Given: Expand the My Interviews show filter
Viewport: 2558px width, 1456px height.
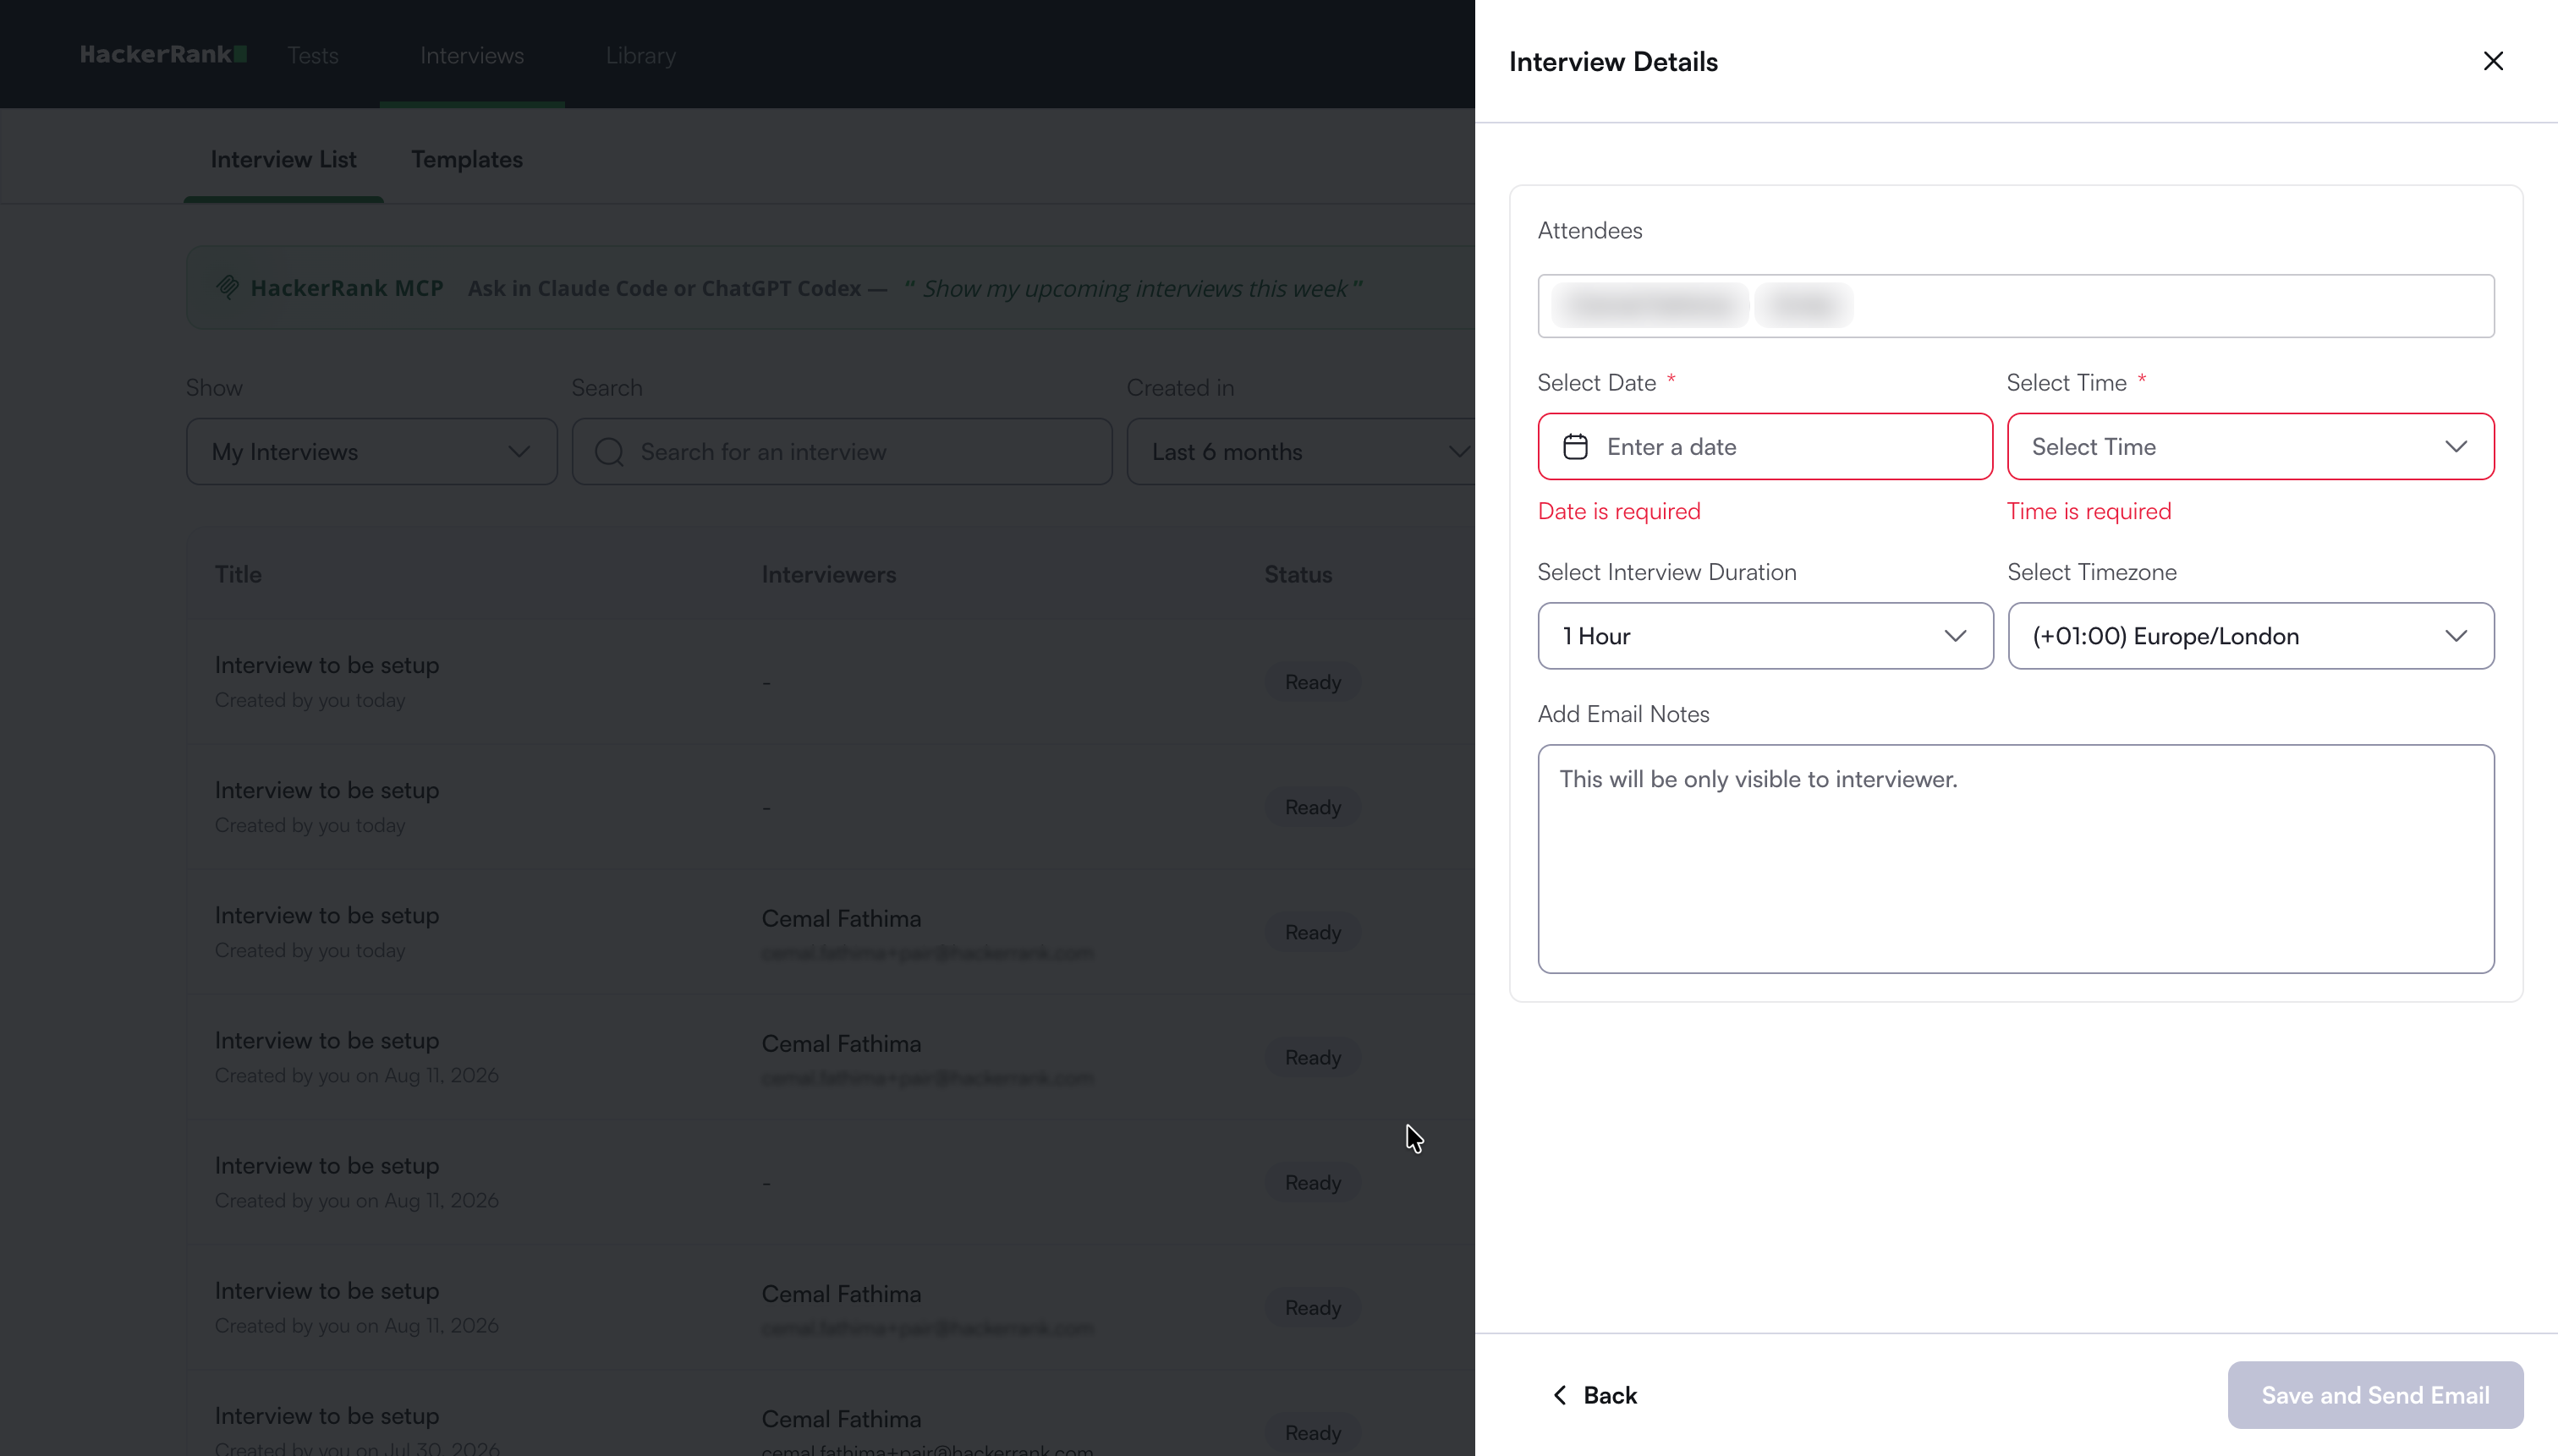Looking at the screenshot, I should click(372, 452).
